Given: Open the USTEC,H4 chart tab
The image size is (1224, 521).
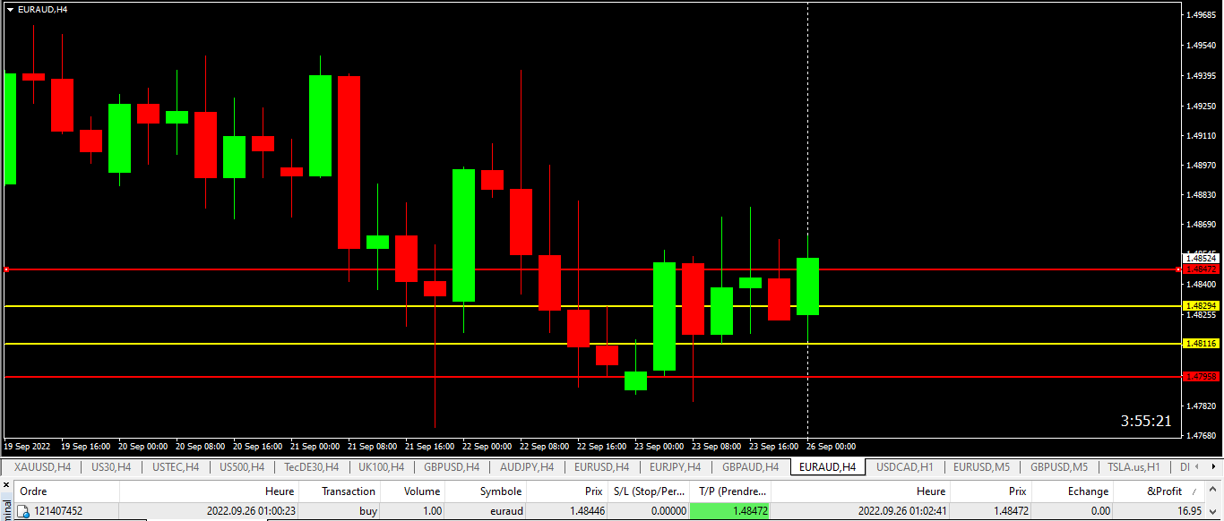Looking at the screenshot, I should 176,466.
